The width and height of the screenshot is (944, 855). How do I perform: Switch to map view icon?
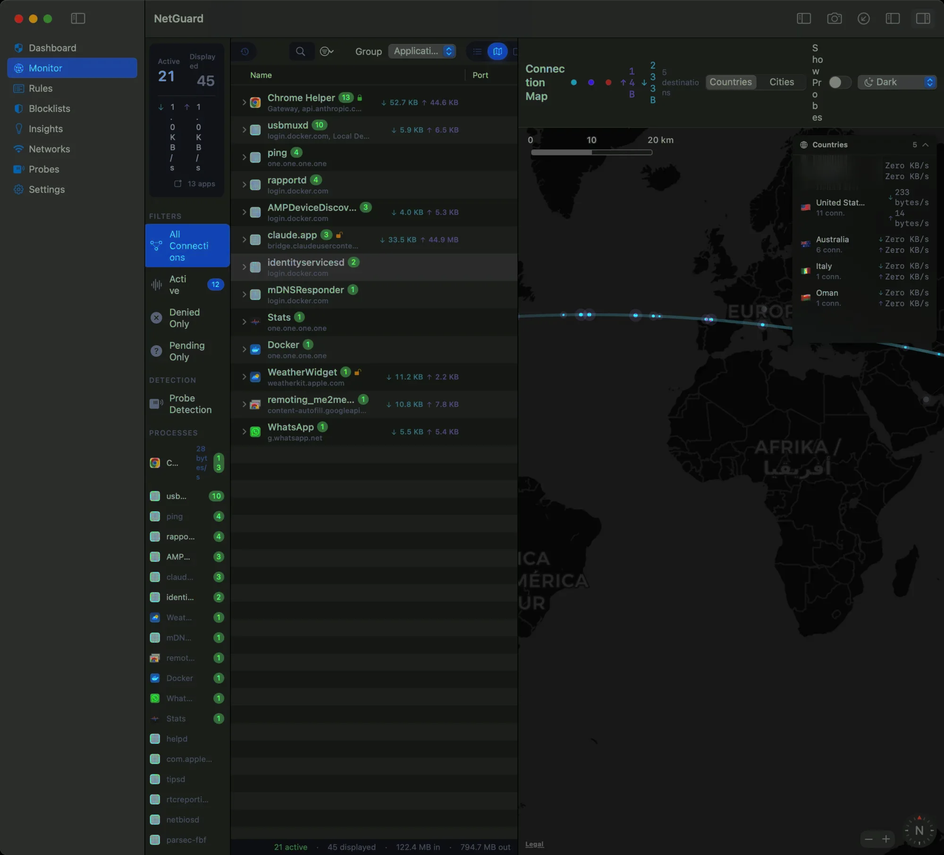click(x=497, y=51)
